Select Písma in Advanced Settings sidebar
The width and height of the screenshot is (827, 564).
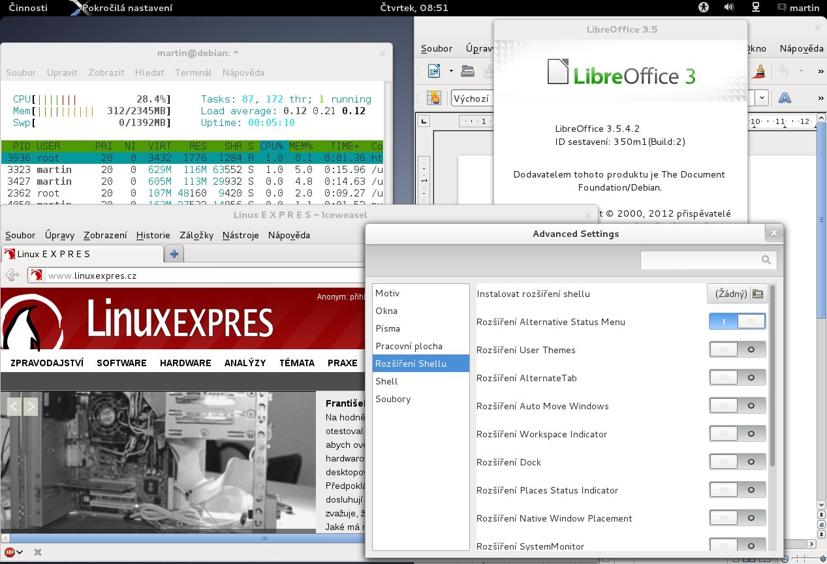421,328
